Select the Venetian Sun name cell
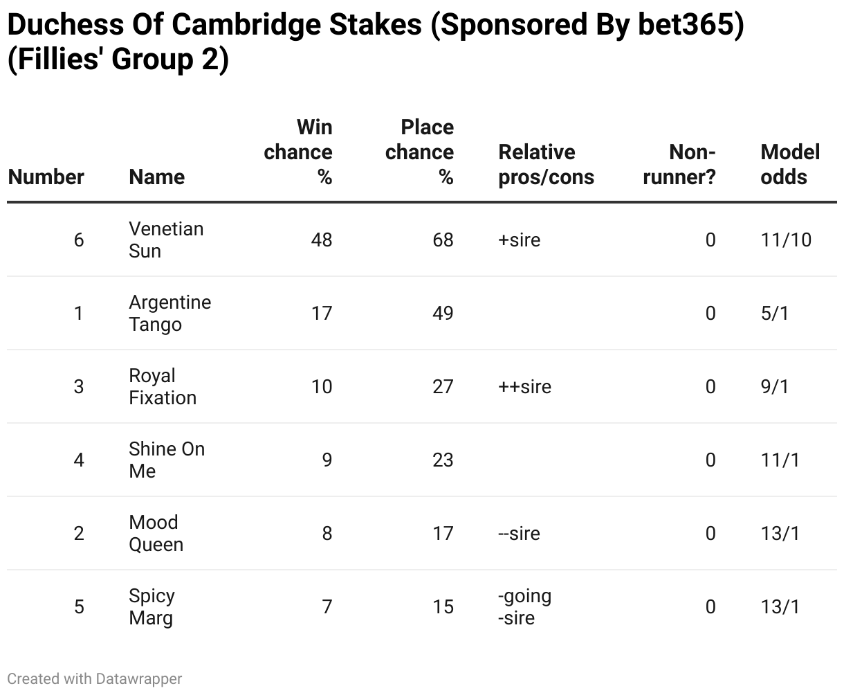844x695 pixels. pyautogui.click(x=166, y=240)
